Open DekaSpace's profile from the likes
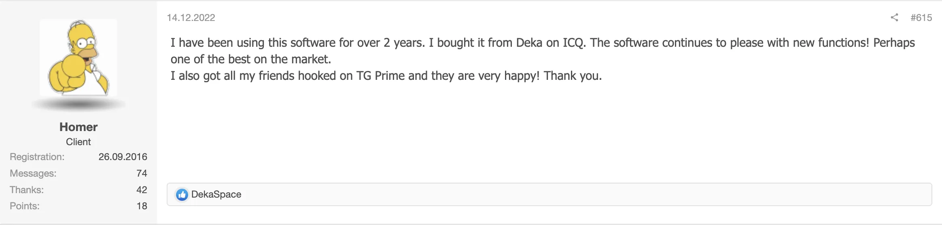The width and height of the screenshot is (942, 225). [216, 195]
